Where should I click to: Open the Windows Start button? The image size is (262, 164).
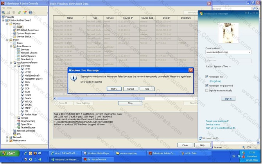10,153
